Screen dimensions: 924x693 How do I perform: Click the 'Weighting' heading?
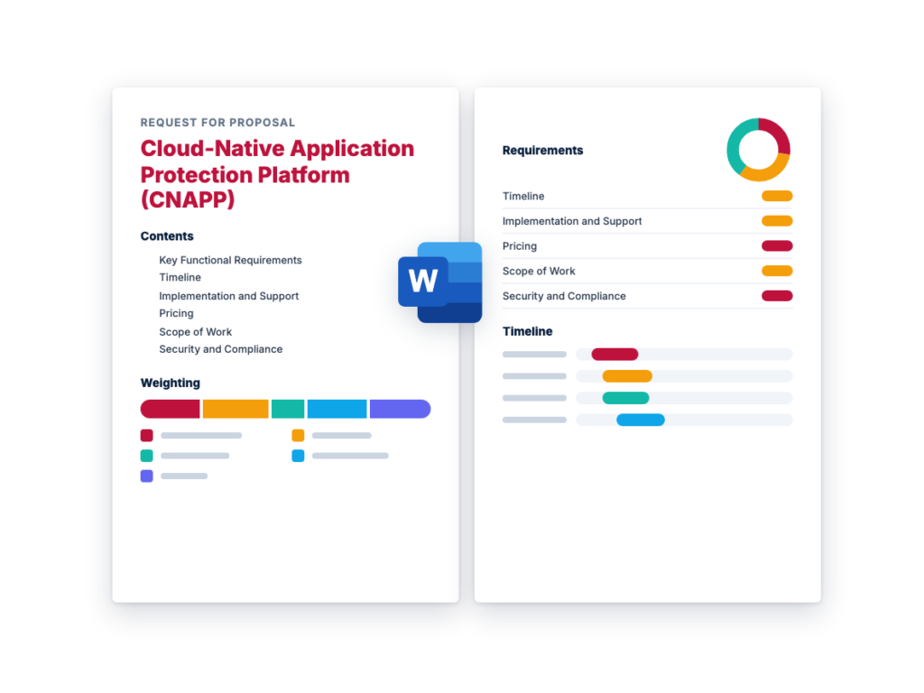point(171,383)
